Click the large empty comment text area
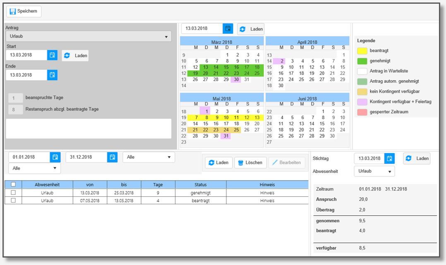 pos(89,129)
